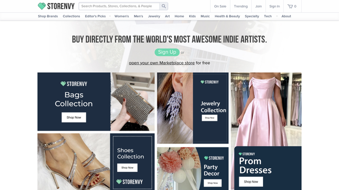Image resolution: width=339 pixels, height=190 pixels.
Task: Click the 'Shoes Collection' banner title
Action: pos(131,153)
